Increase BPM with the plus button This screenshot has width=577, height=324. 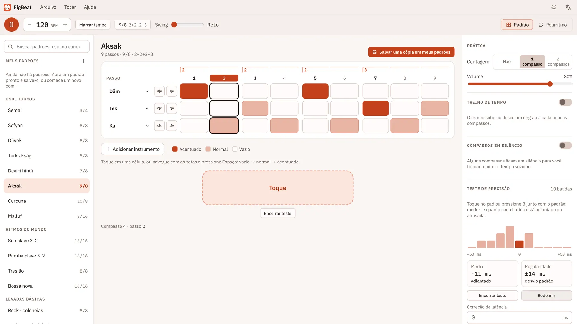65,25
